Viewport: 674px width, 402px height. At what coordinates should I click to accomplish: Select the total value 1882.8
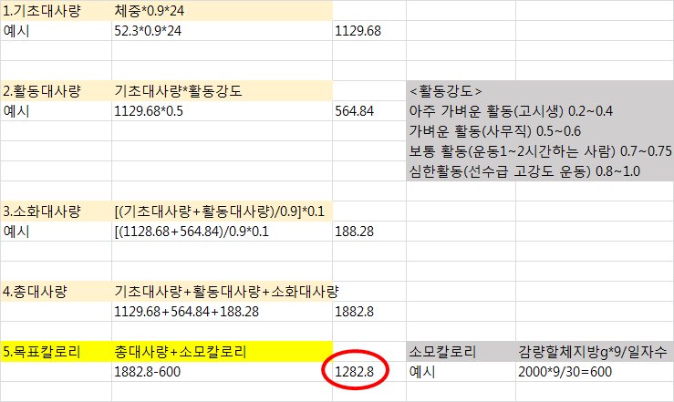coord(368,312)
